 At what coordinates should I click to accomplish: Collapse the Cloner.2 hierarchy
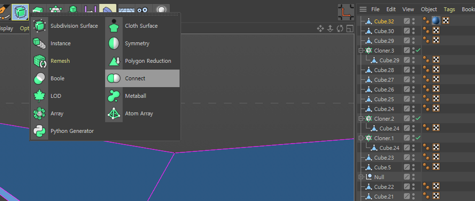[361, 118]
